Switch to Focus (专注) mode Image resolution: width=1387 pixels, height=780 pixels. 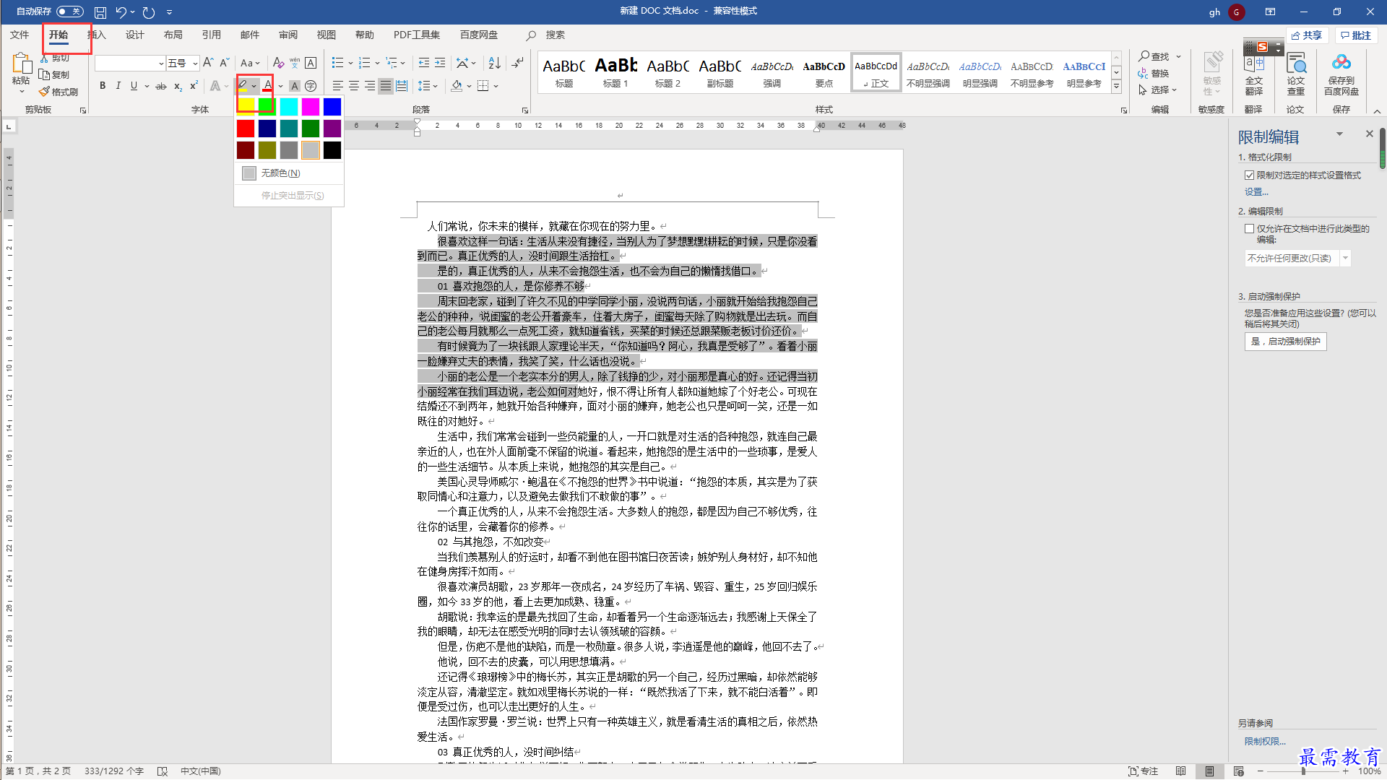[1143, 771]
